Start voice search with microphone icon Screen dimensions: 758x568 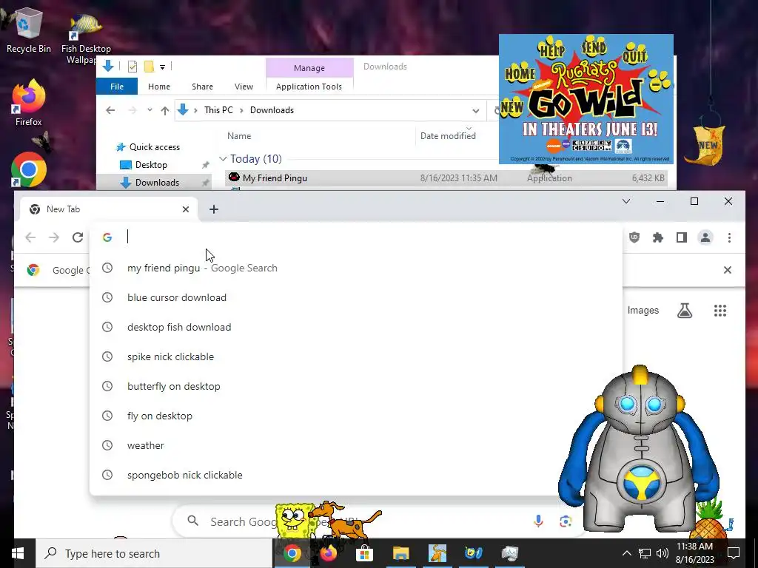click(x=538, y=521)
